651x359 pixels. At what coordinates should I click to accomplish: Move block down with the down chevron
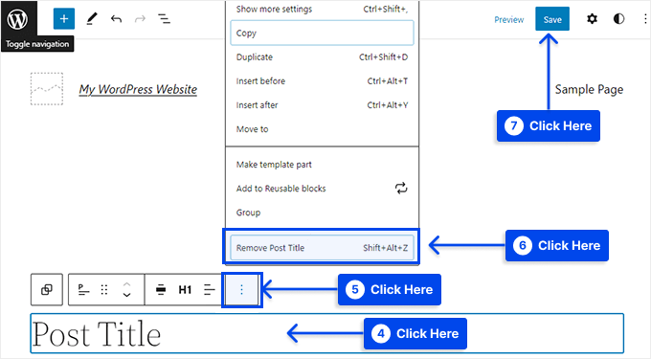[127, 295]
